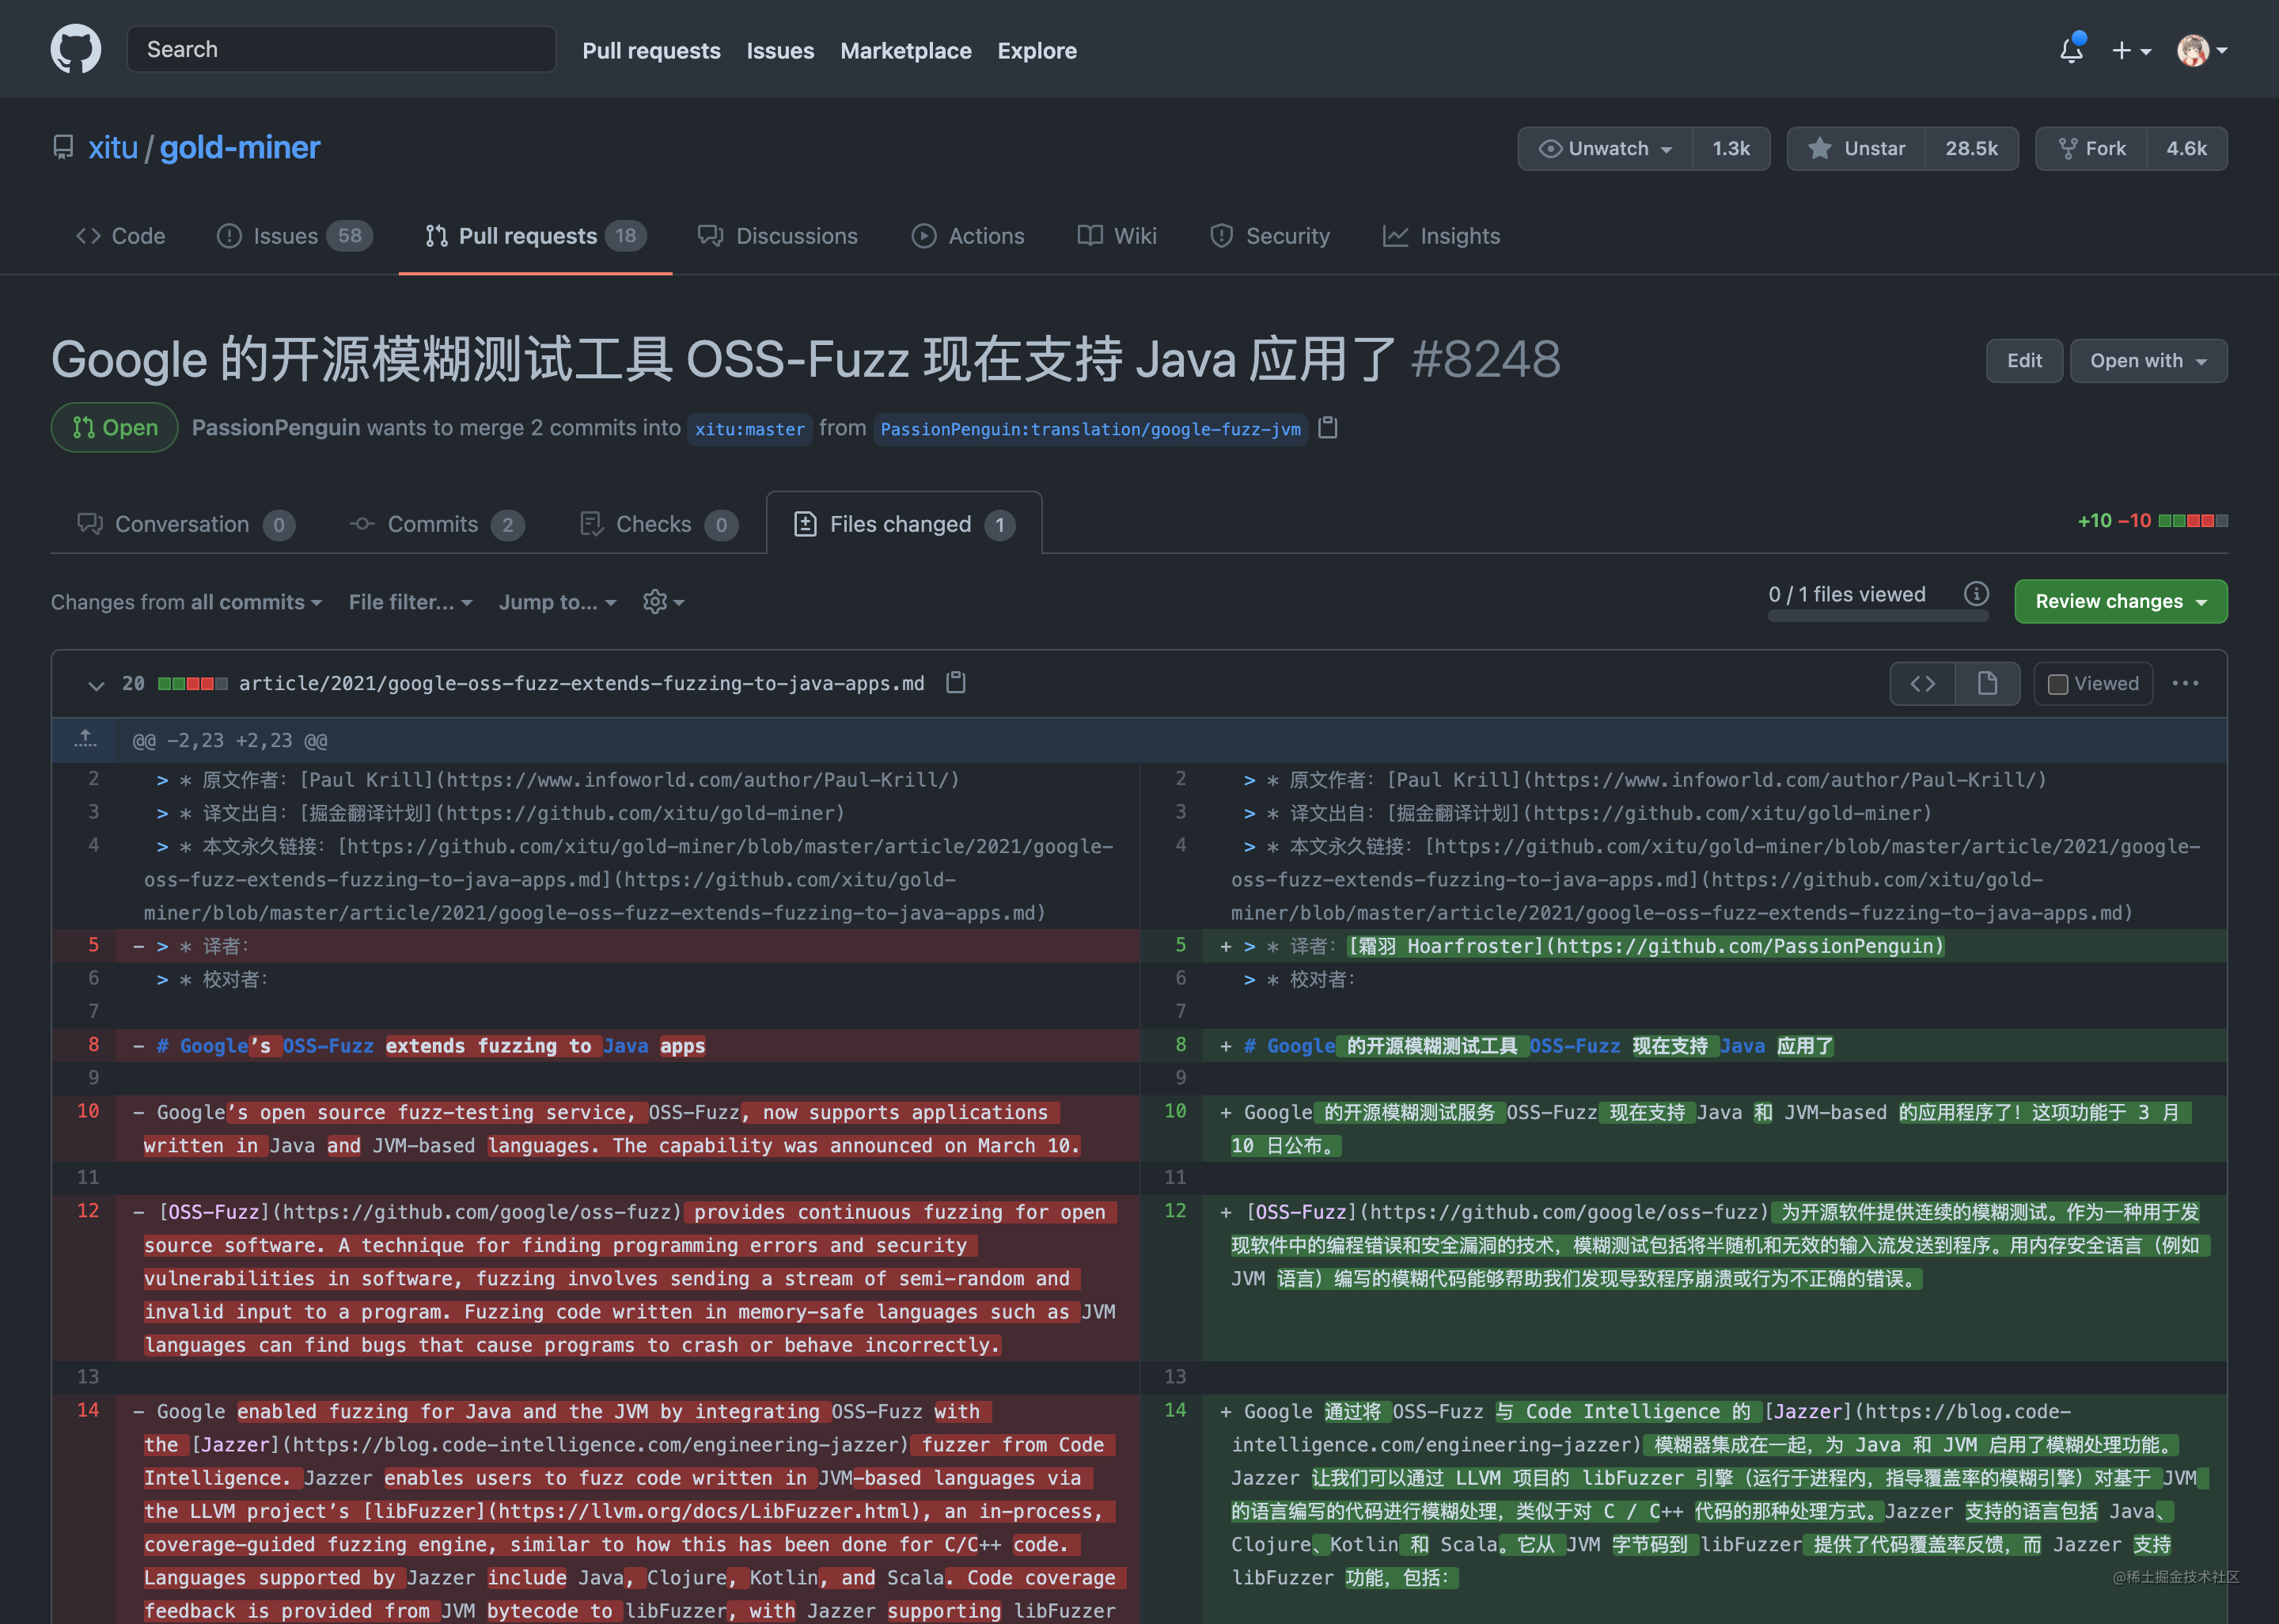Click the Fork button
This screenshot has width=2279, height=1624.
2091,148
